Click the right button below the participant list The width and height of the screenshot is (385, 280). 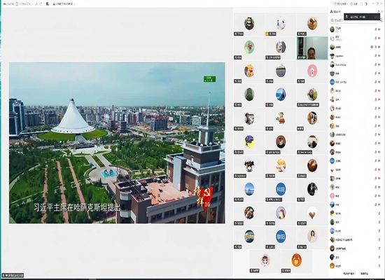pyautogui.click(x=365, y=273)
